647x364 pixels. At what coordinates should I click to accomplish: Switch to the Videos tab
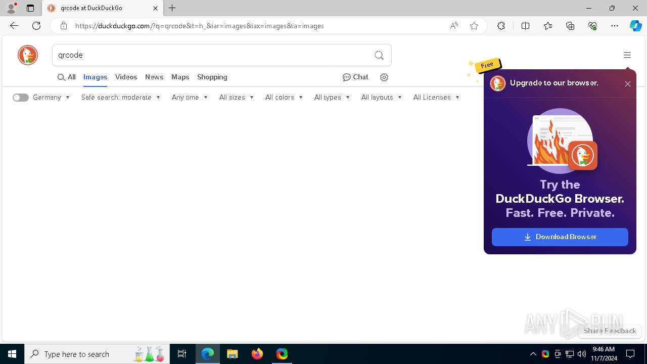coord(126,77)
